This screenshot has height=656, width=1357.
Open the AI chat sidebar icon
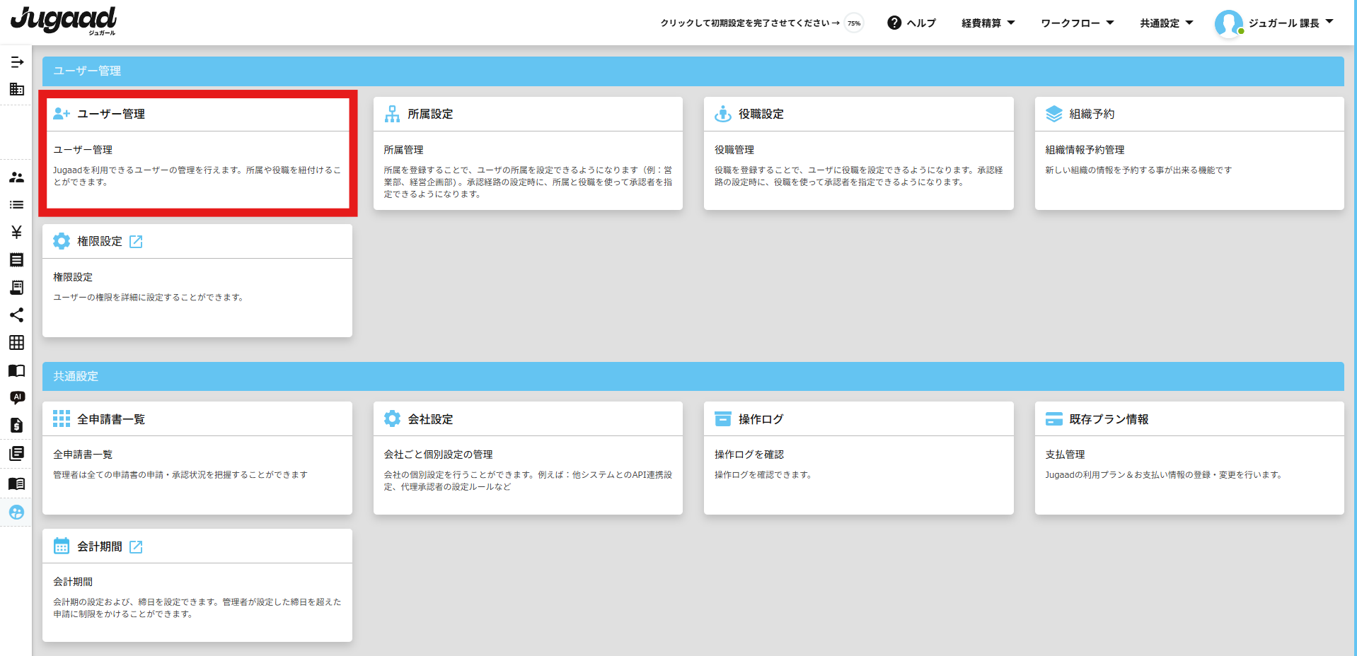[x=17, y=397]
